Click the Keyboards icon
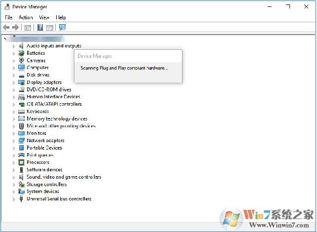This screenshot has height=232, width=317. [x=21, y=112]
